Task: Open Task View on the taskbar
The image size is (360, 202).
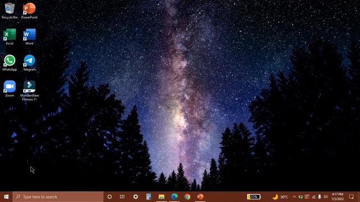Action: pyautogui.click(x=122, y=197)
